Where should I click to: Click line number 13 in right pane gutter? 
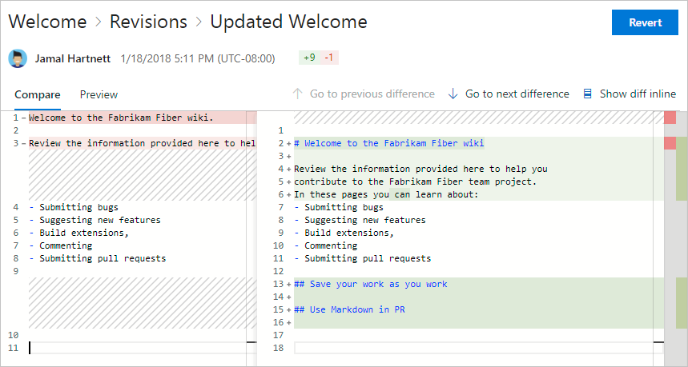278,284
